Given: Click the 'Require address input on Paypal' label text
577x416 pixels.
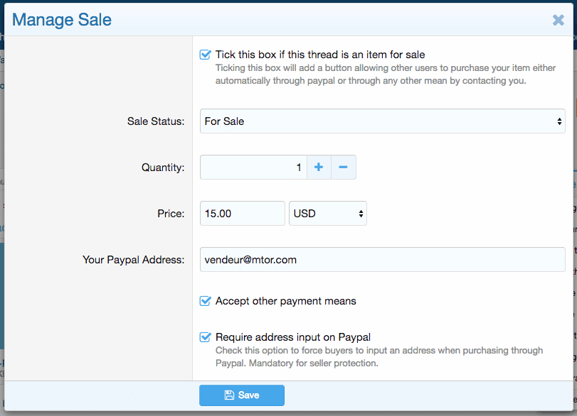Looking at the screenshot, I should click(x=292, y=337).
